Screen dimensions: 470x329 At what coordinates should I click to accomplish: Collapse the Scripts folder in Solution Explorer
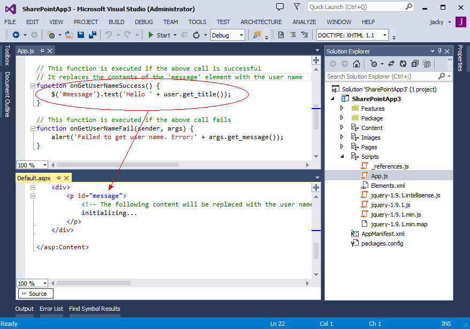pyautogui.click(x=342, y=156)
